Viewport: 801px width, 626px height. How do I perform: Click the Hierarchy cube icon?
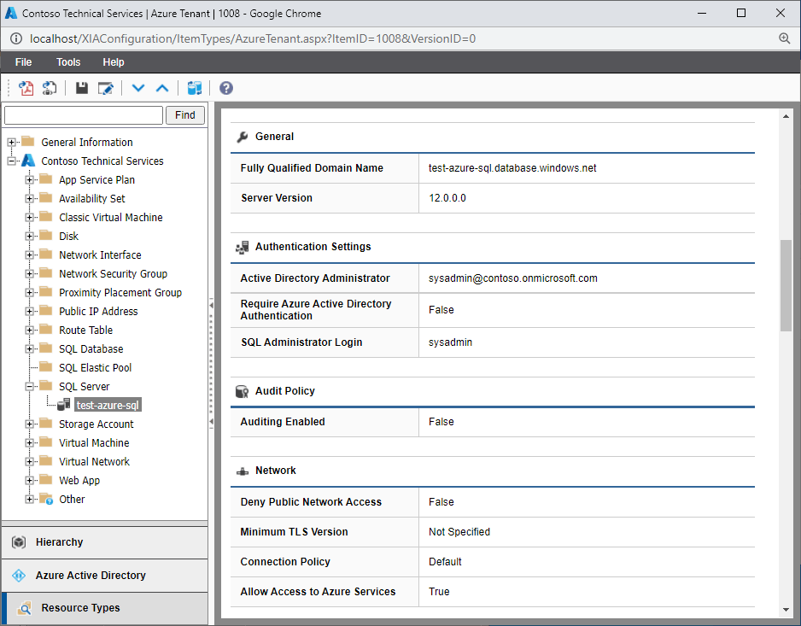tap(19, 542)
